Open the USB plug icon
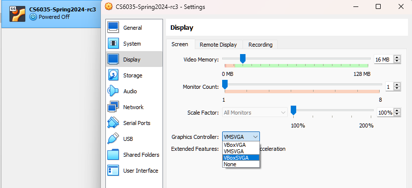 [x=113, y=139]
